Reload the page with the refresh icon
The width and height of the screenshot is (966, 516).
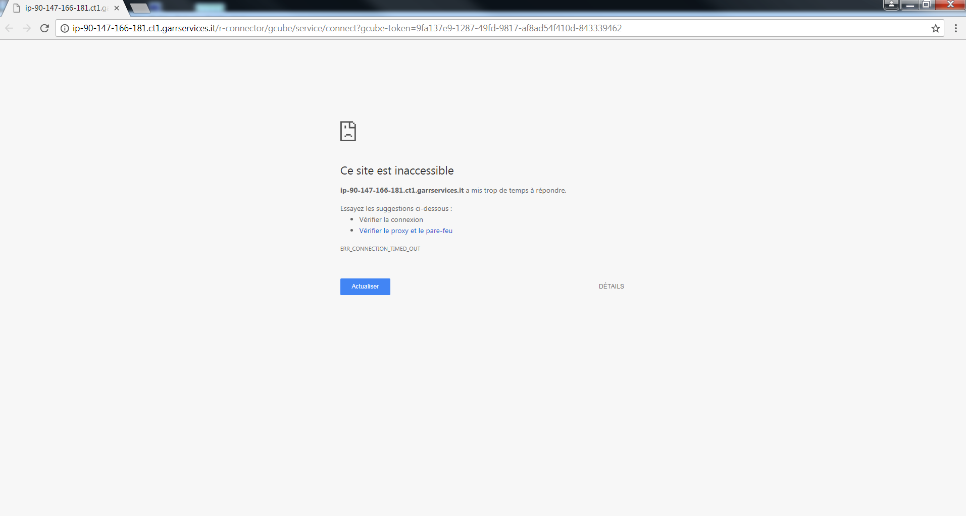click(x=44, y=28)
